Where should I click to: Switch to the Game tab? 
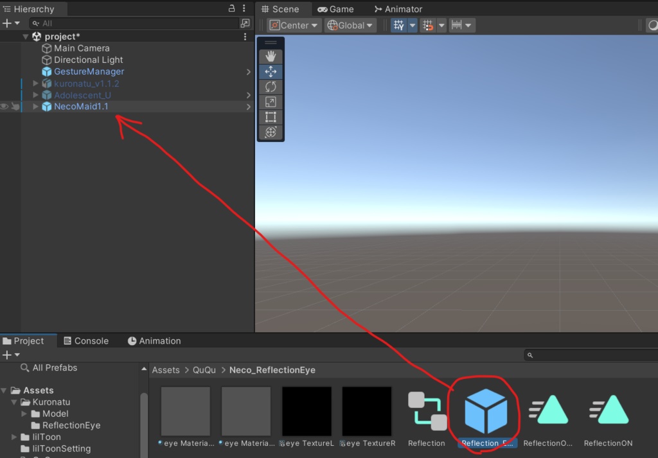pyautogui.click(x=335, y=9)
